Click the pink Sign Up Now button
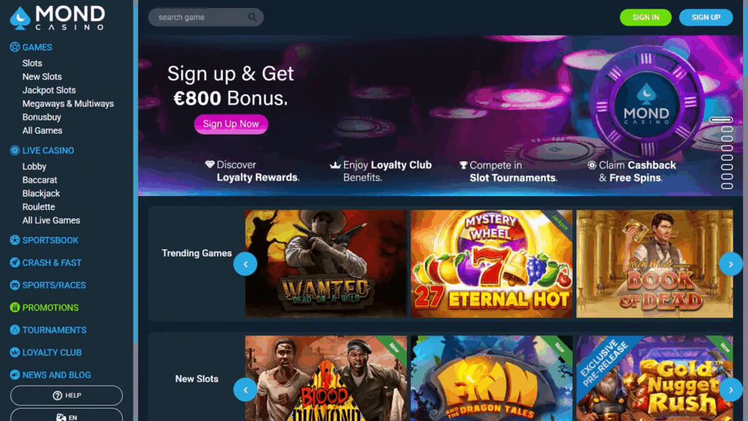Image resolution: width=748 pixels, height=421 pixels. click(231, 124)
